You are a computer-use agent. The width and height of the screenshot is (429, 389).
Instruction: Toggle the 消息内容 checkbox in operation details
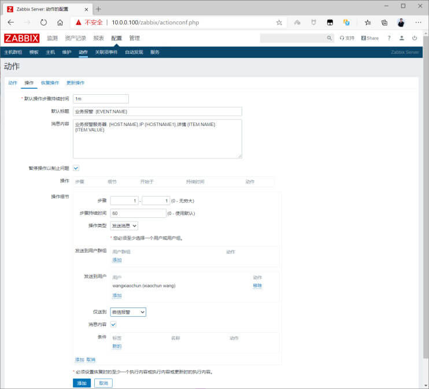click(x=113, y=324)
